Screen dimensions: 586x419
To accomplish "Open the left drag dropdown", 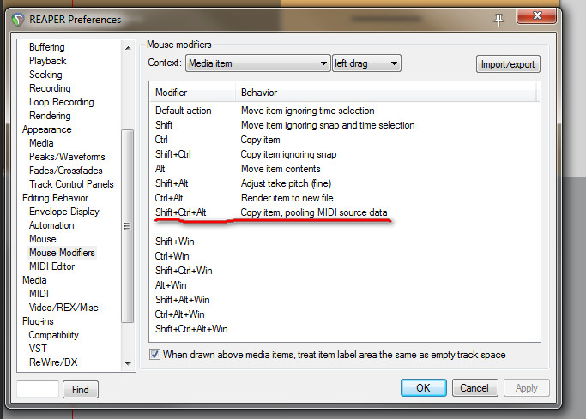I will pos(366,63).
